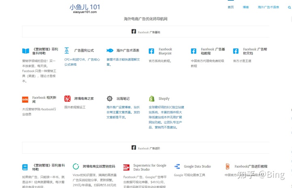The height and width of the screenshot is (188, 292).
Task: Open the Facebook Blueprint title link
Action: tap(165, 51)
